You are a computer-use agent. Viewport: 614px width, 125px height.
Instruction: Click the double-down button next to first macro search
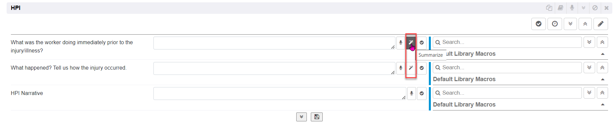point(589,42)
